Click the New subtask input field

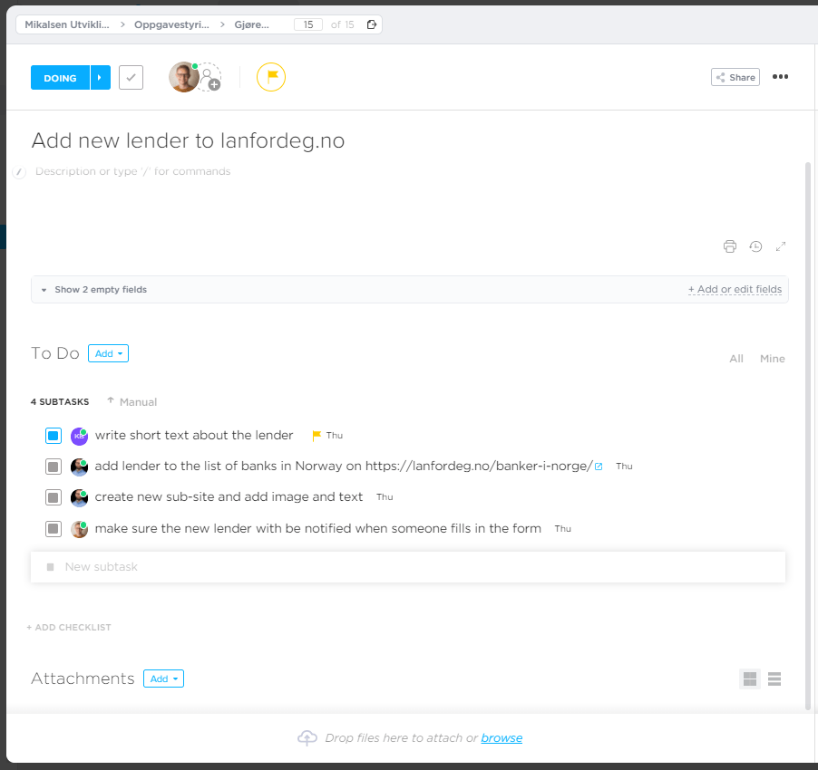click(408, 567)
